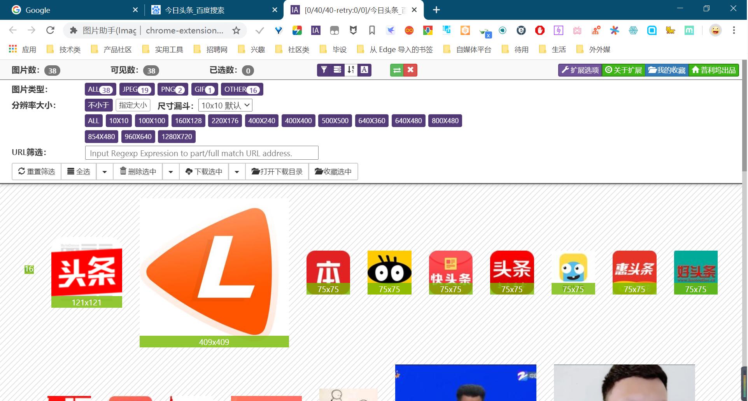Expand the arrow next to 全选
The width and height of the screenshot is (748, 401).
pos(105,172)
